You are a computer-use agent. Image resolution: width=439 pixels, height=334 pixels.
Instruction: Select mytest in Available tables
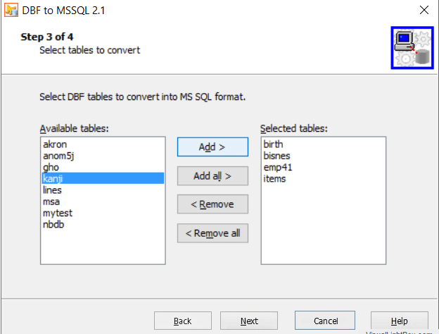pos(103,213)
